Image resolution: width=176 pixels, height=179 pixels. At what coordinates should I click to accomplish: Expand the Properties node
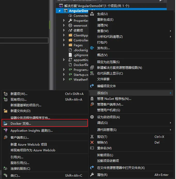64,20
